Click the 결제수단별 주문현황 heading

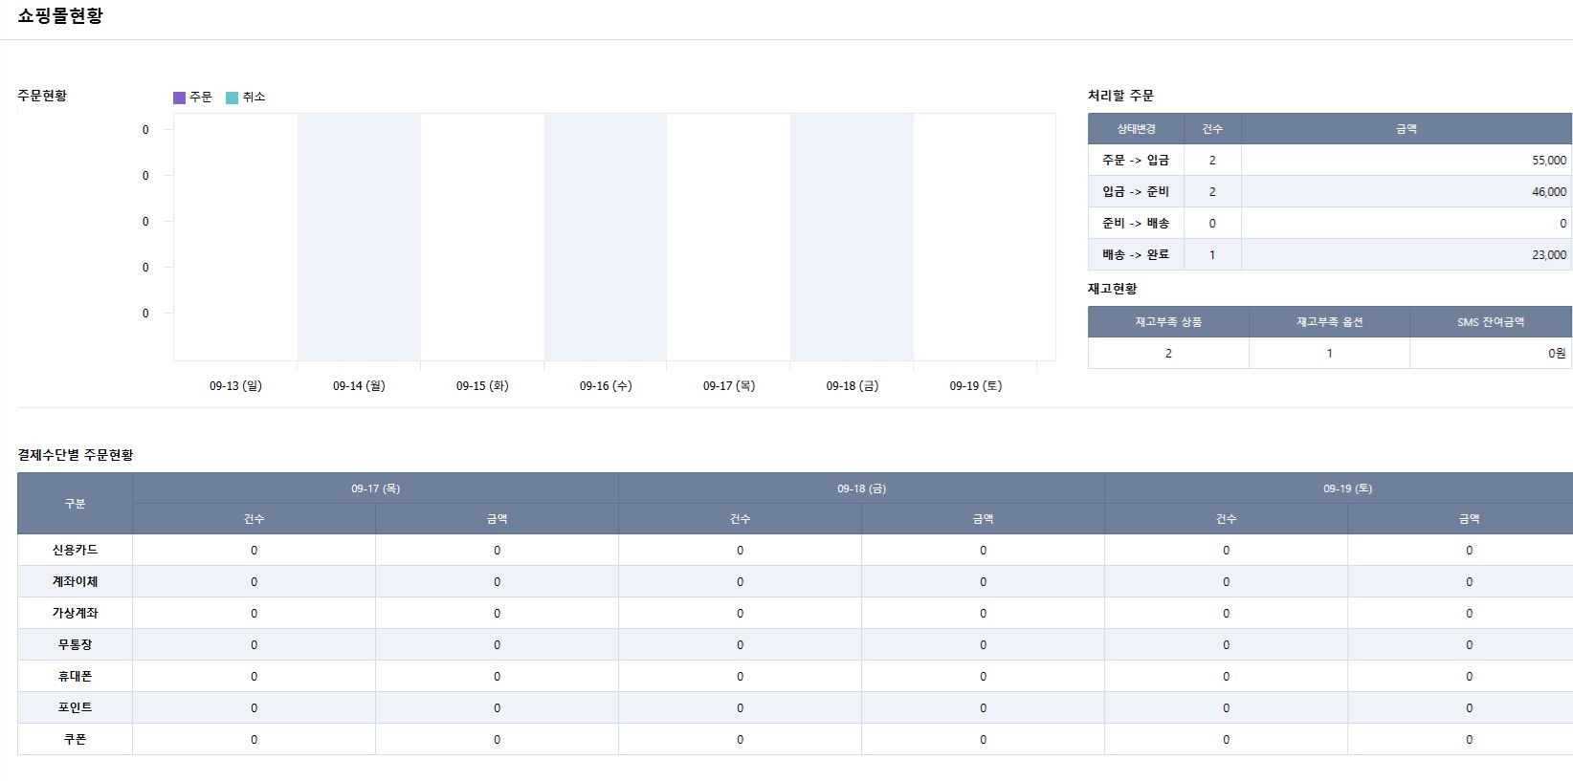point(76,455)
